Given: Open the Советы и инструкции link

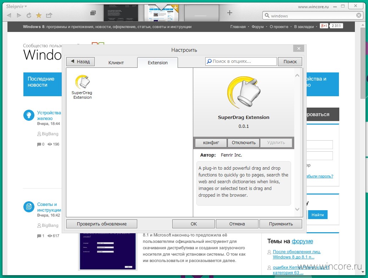Looking at the screenshot, I should click(x=49, y=207).
